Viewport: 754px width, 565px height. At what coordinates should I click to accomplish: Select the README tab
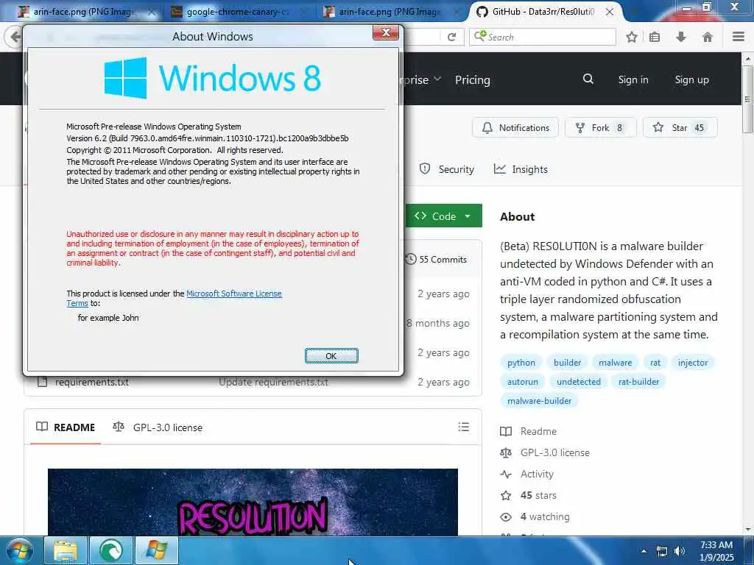click(x=66, y=427)
